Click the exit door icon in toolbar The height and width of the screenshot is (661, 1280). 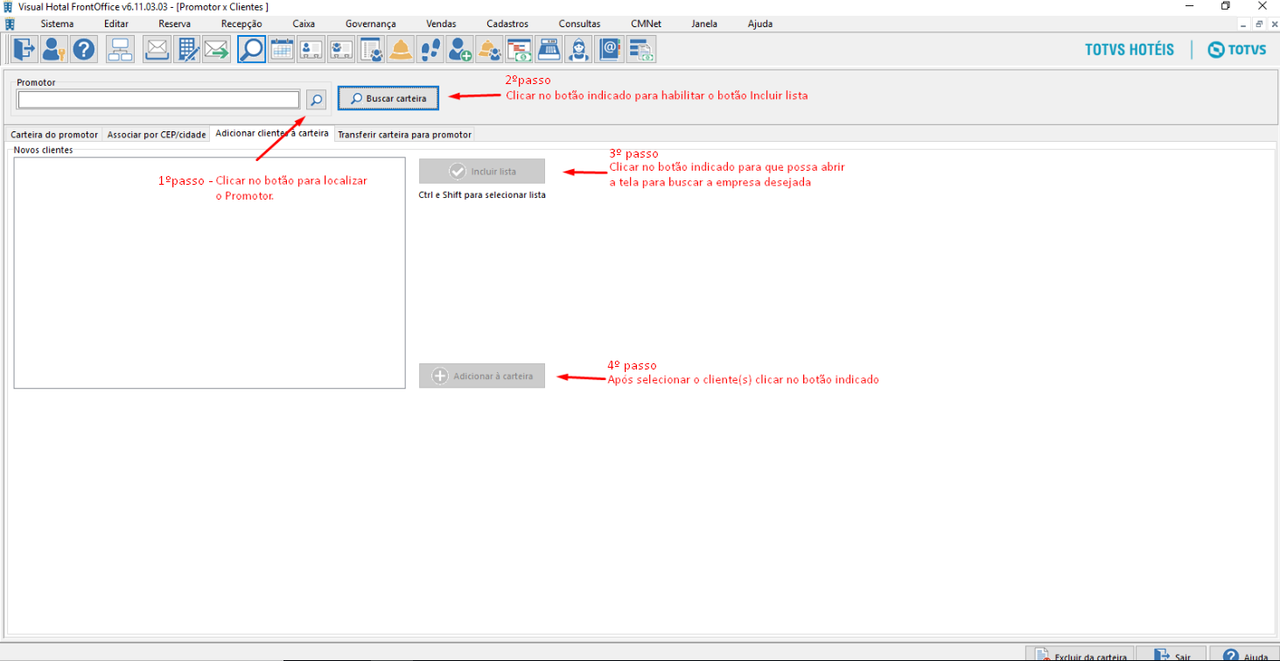coord(25,49)
